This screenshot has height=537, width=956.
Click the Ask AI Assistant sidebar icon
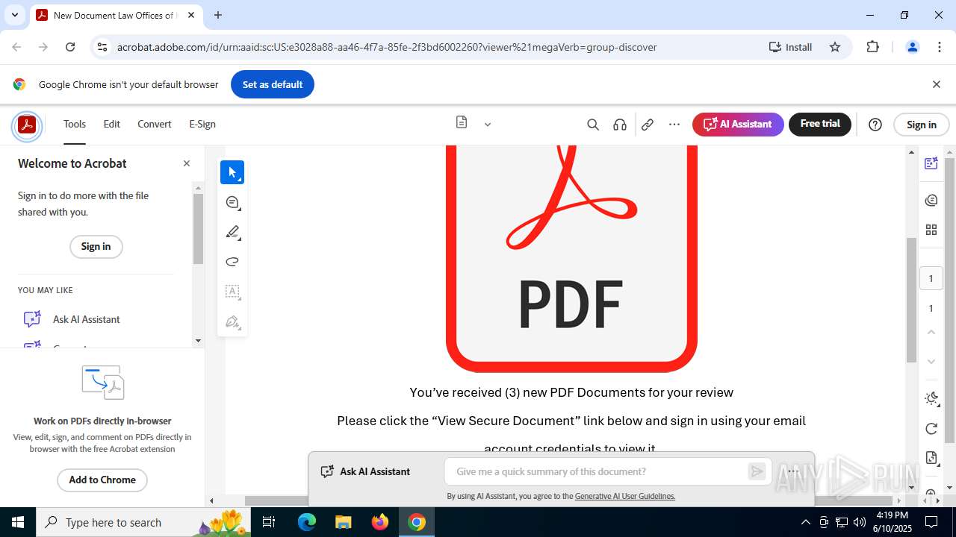32,319
